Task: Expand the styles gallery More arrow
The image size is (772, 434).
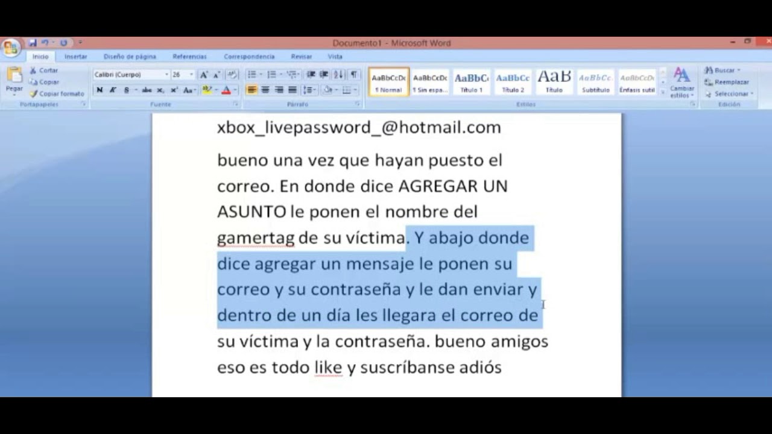Action: click(x=663, y=92)
